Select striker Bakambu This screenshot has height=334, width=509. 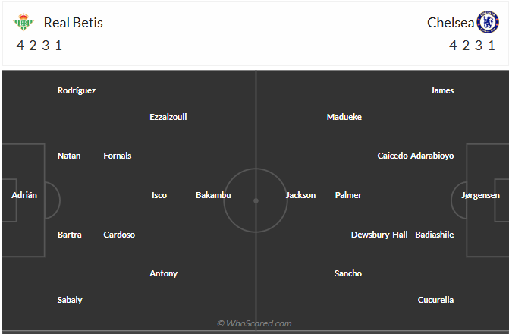pyautogui.click(x=213, y=195)
